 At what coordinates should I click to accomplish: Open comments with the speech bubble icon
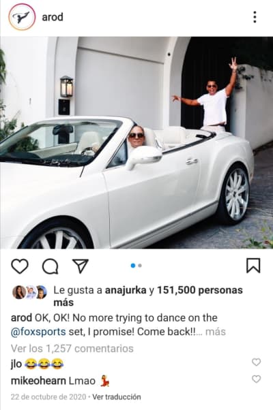50,266
